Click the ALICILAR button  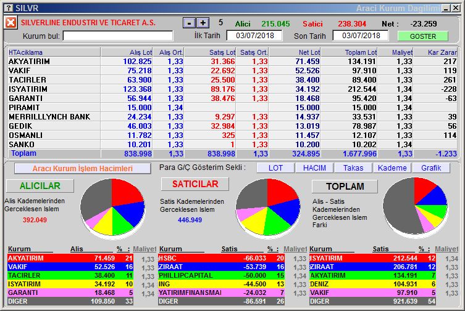point(40,185)
